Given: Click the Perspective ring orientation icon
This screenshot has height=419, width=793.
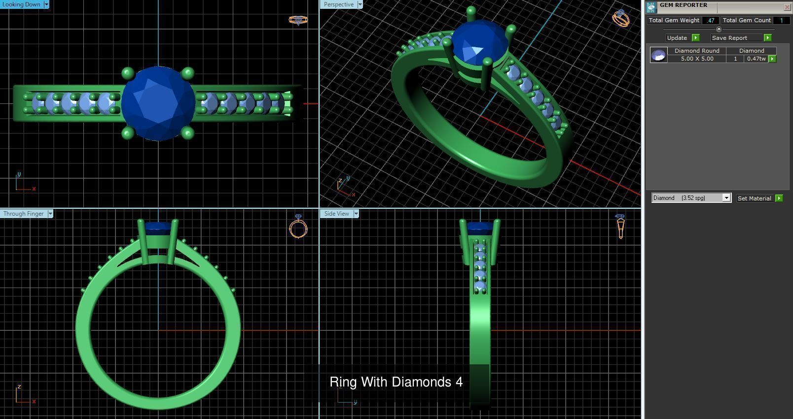Looking at the screenshot, I should point(621,18).
